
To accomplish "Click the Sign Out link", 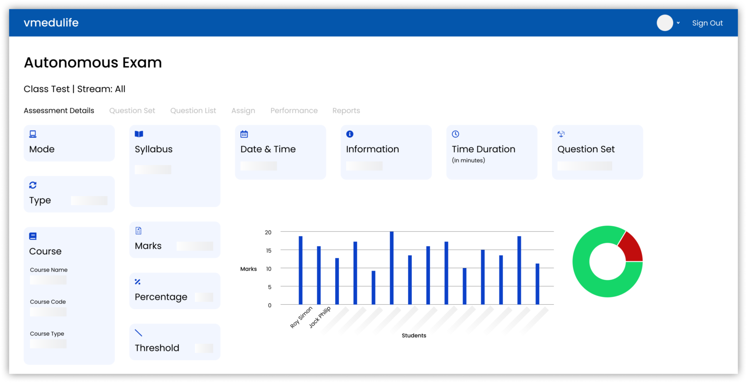I will tap(708, 23).
